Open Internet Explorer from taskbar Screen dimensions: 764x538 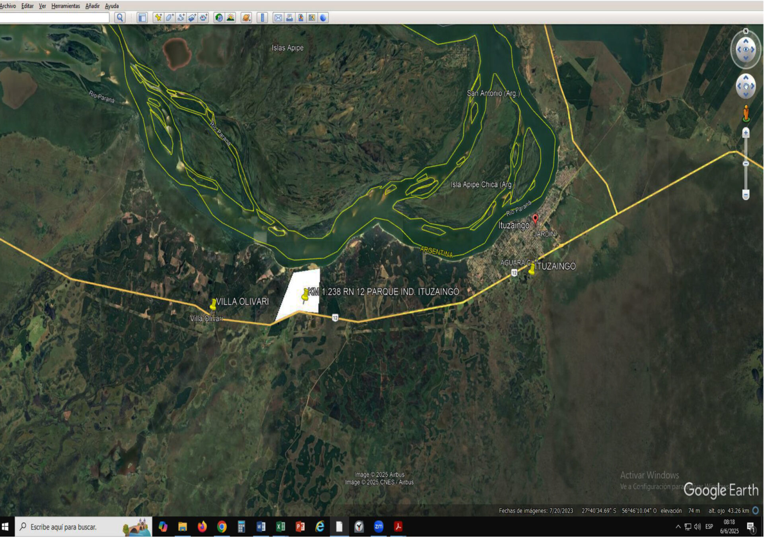[320, 527]
